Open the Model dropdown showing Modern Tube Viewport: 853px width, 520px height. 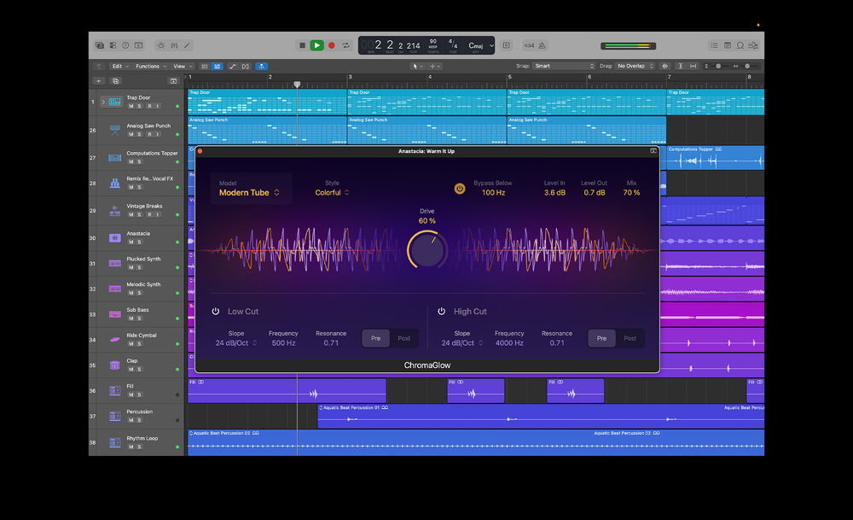click(250, 192)
